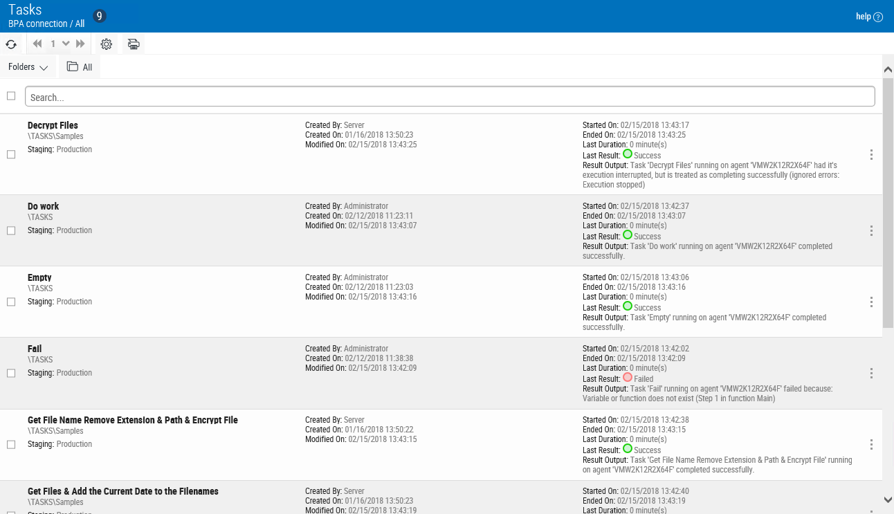
Task: Click the print icon in the toolbar
Action: 134,44
